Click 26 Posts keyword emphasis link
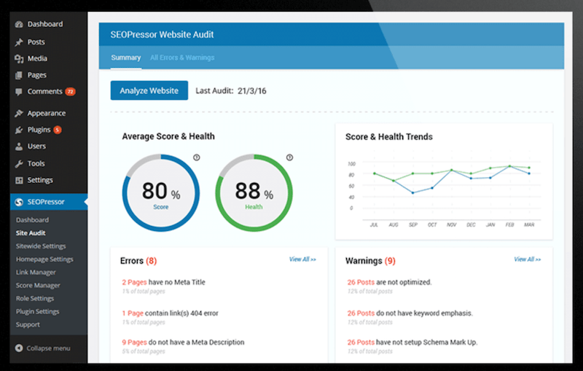The image size is (583, 371). (x=410, y=313)
